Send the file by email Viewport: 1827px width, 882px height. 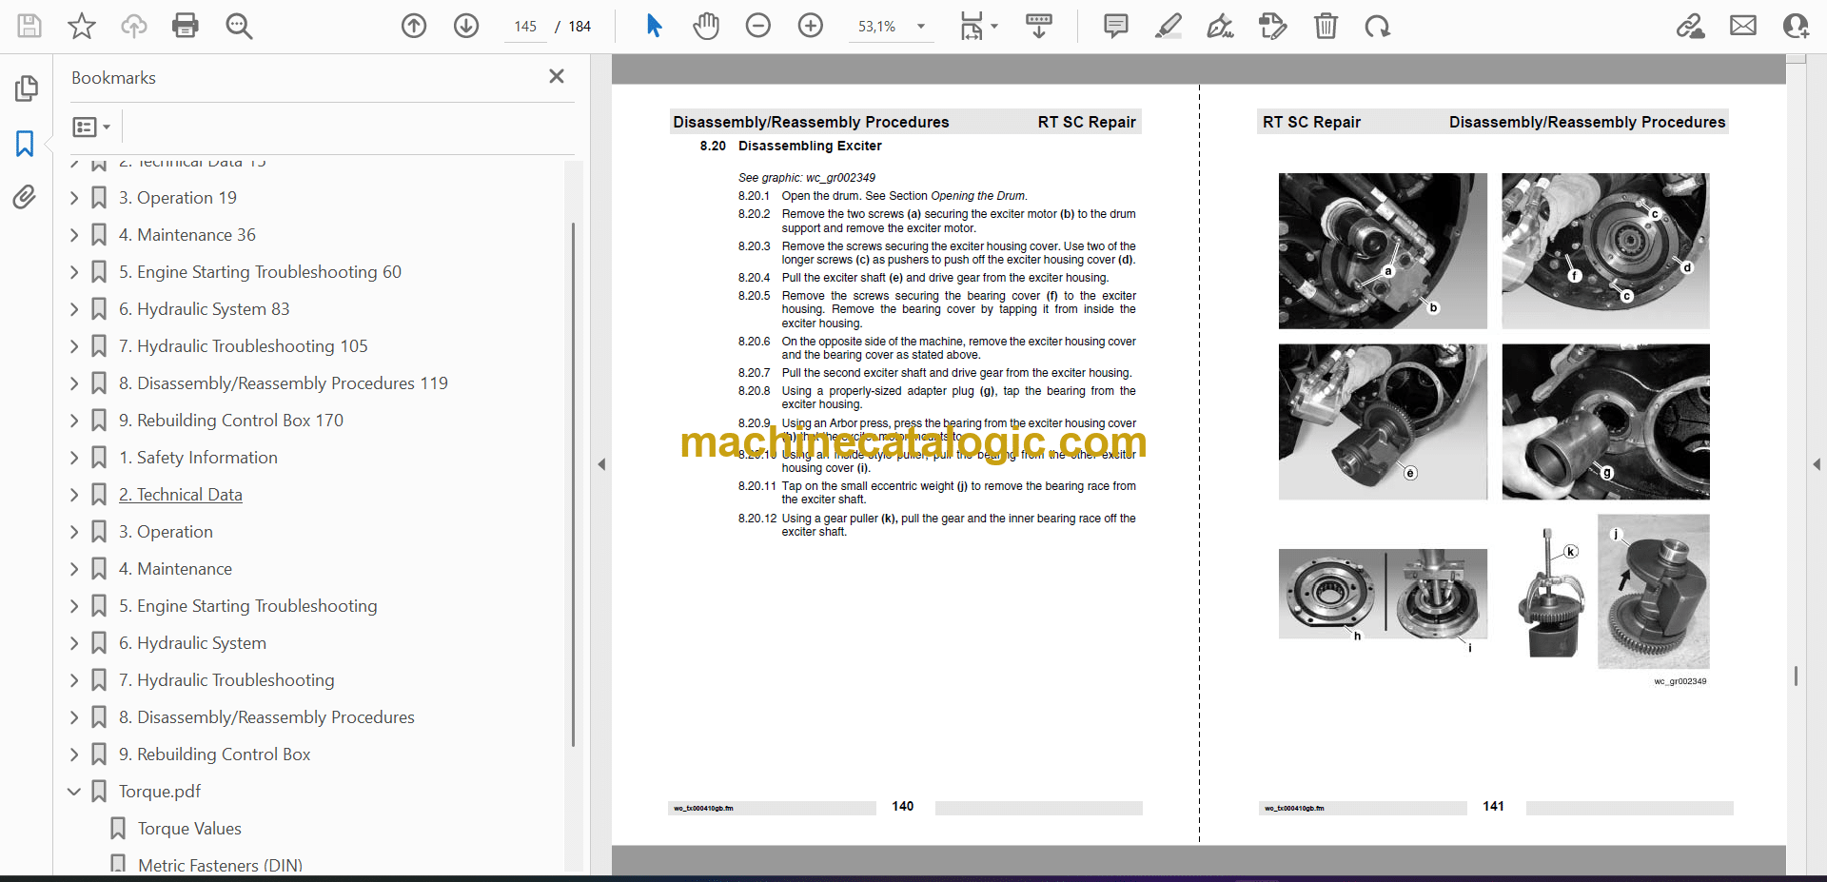[1743, 26]
